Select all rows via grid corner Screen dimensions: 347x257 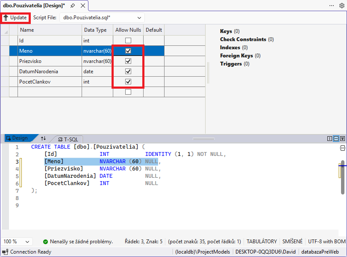5,30
